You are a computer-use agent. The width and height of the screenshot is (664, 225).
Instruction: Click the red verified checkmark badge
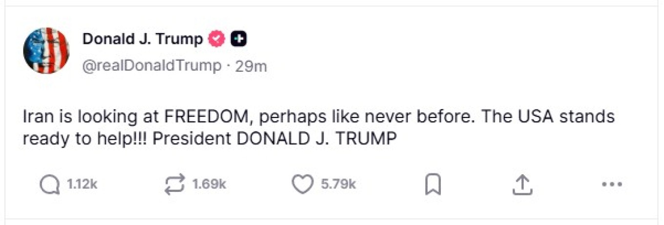(x=217, y=39)
